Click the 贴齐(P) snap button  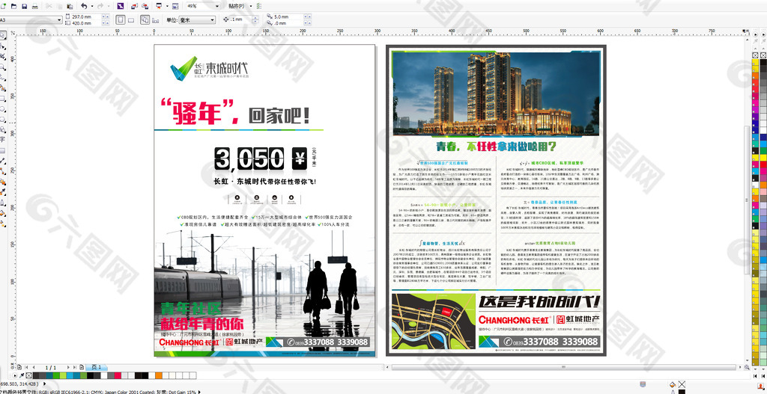[237, 6]
